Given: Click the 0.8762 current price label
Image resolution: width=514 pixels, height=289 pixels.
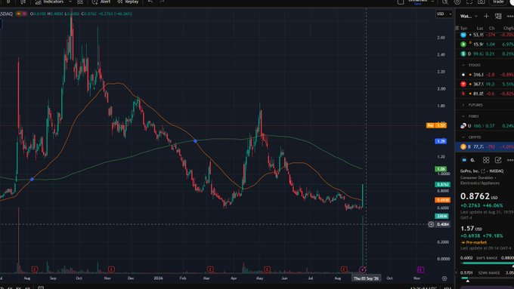Looking at the screenshot, I should click(442, 184).
